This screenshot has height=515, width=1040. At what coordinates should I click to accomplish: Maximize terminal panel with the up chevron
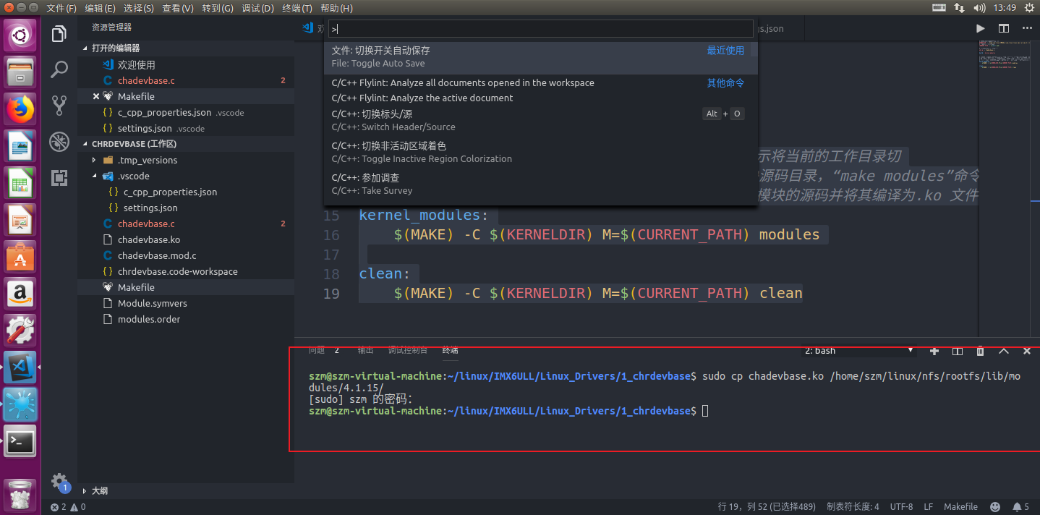[x=1004, y=351]
